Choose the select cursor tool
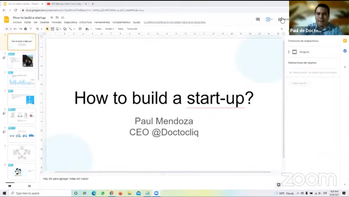The height and width of the screenshot is (197, 349). pos(47,29)
